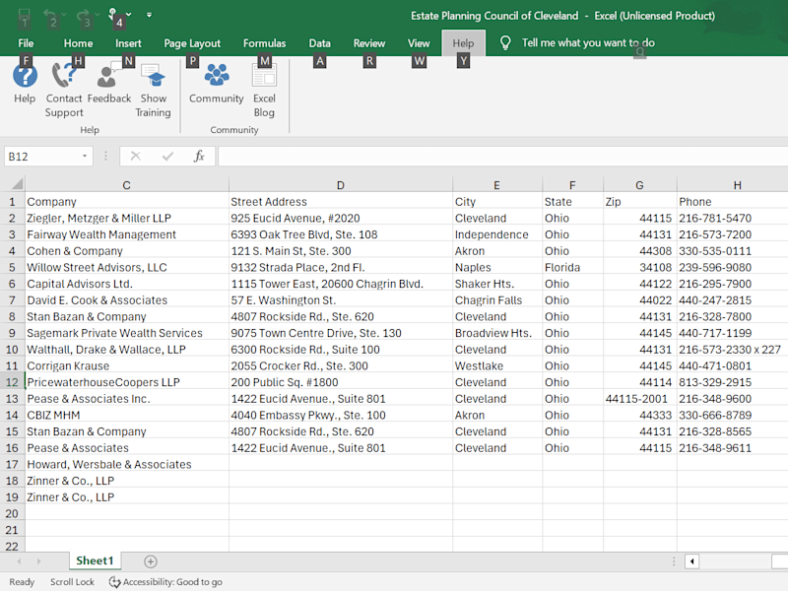Screen dimensions: 788x591
Task: Open the Excel Blog
Action: click(x=264, y=90)
